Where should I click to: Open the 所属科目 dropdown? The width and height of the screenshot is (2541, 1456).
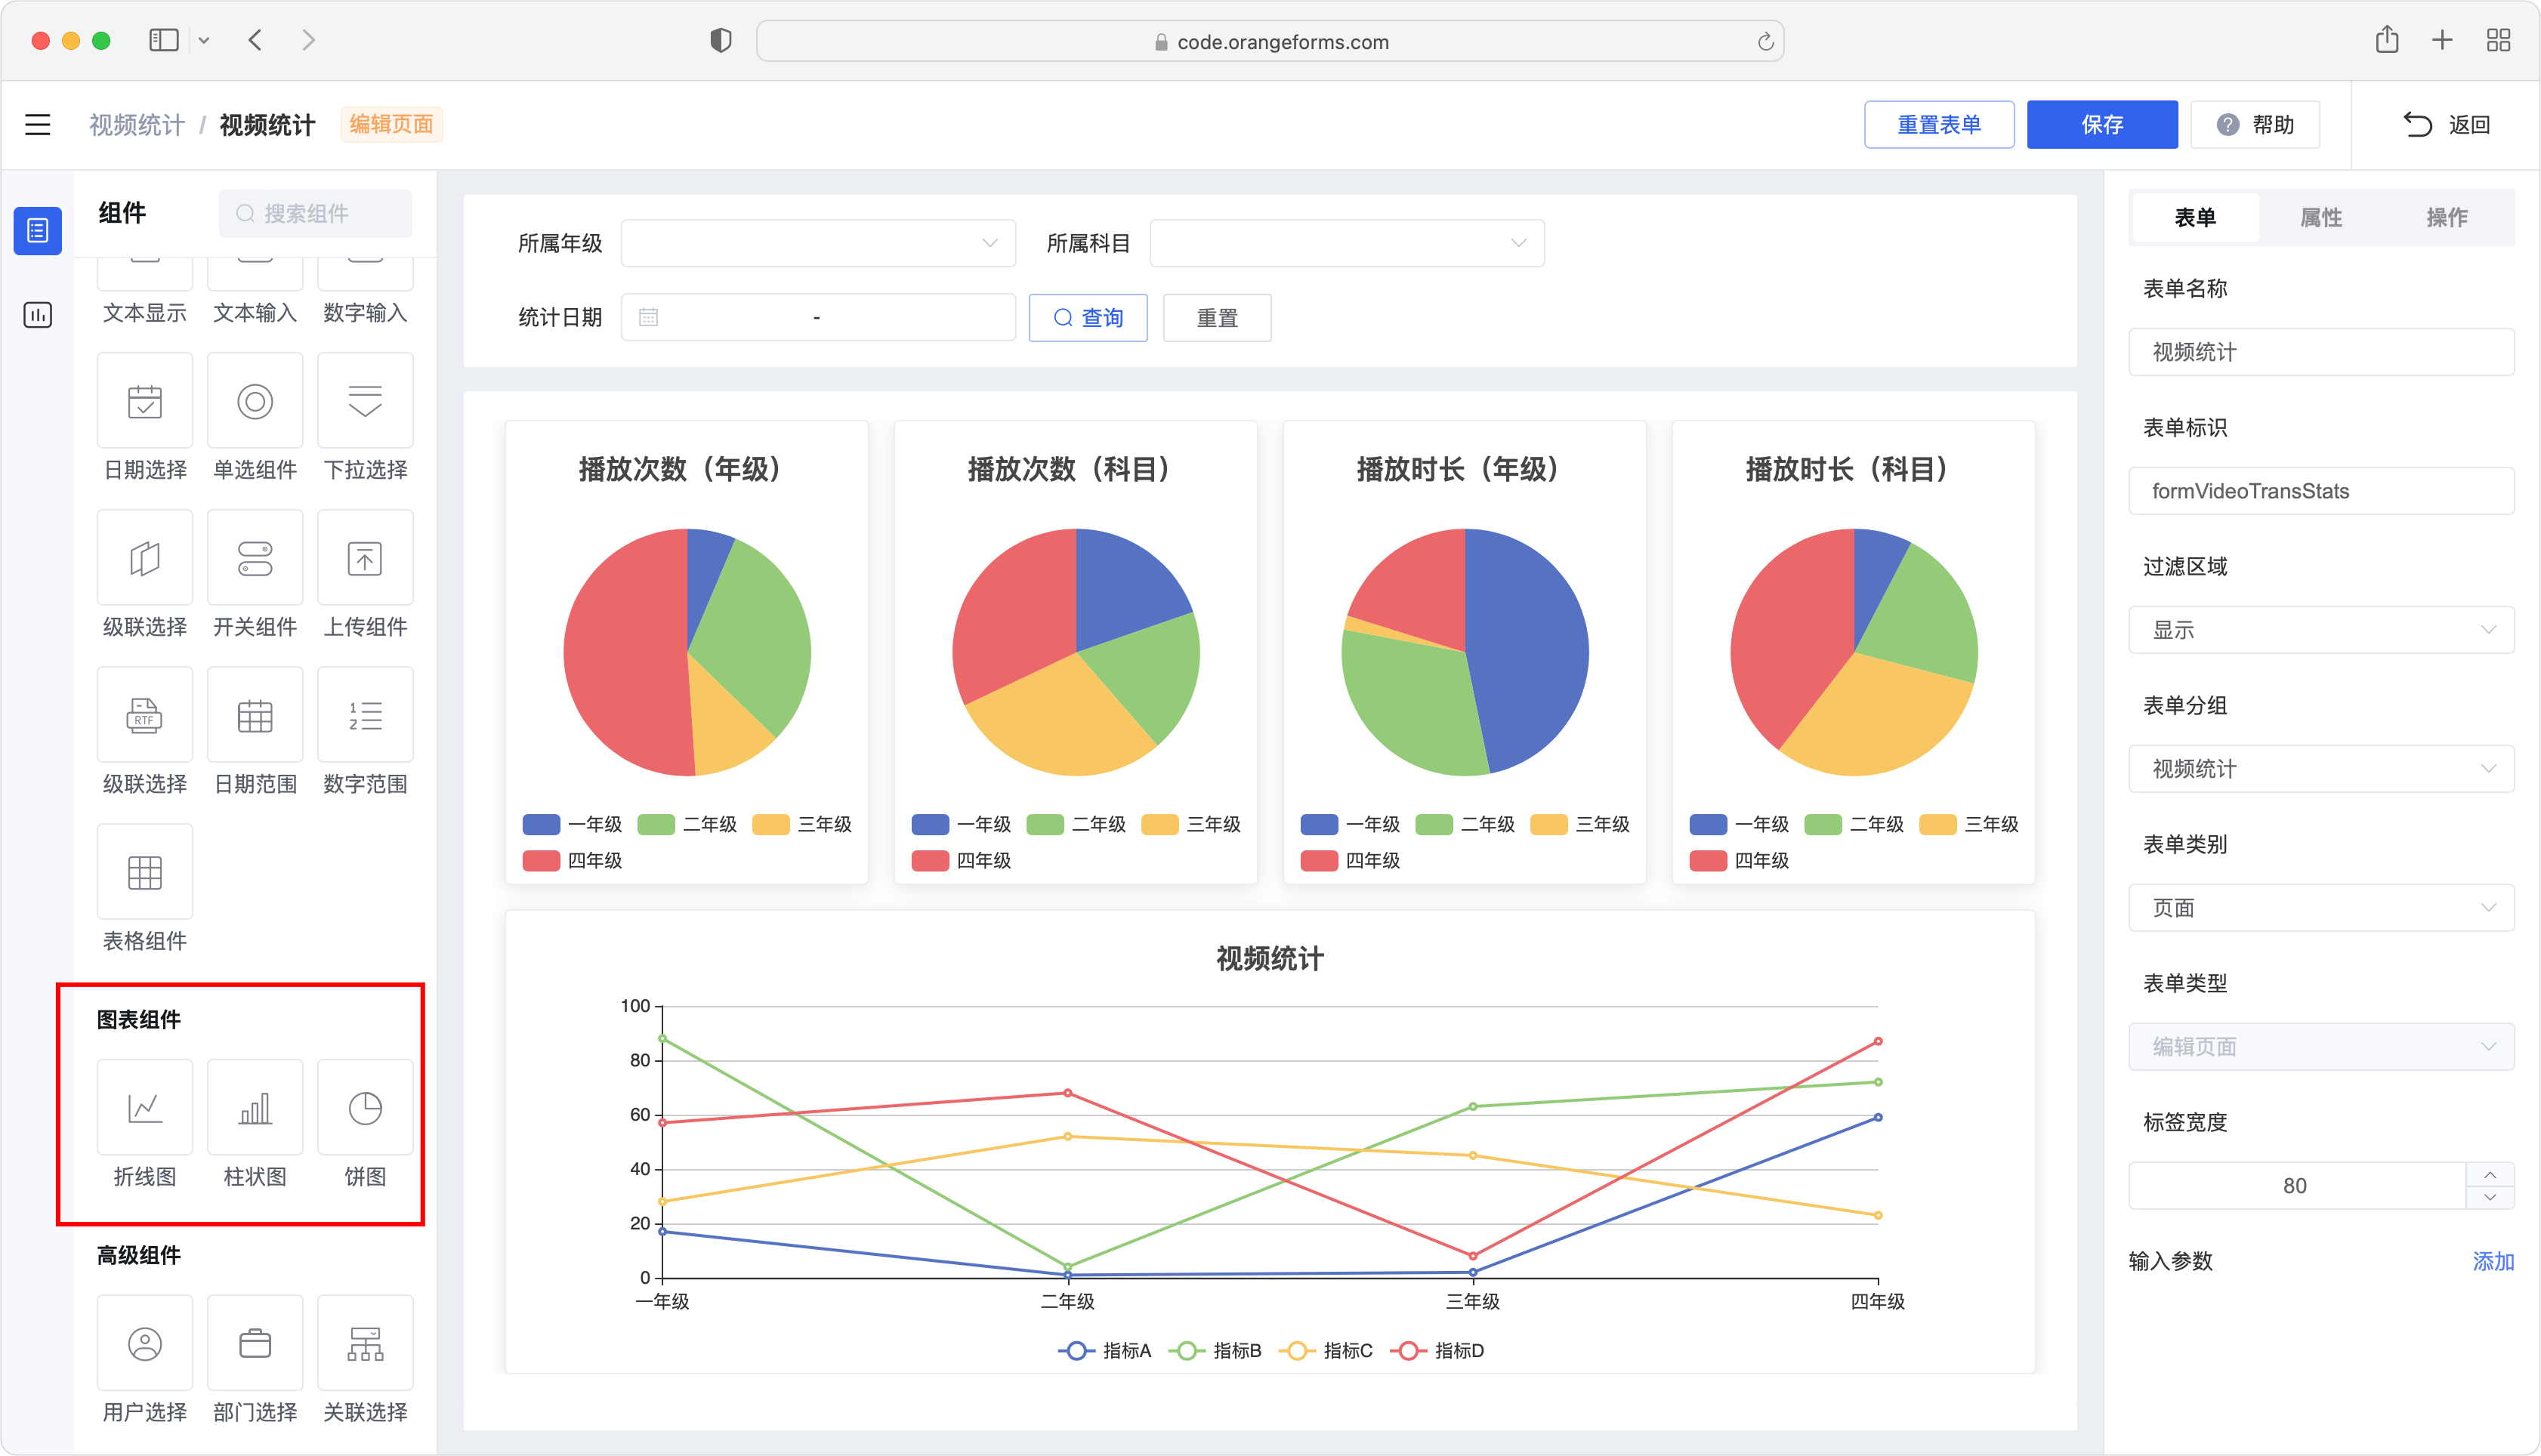pyautogui.click(x=1347, y=243)
